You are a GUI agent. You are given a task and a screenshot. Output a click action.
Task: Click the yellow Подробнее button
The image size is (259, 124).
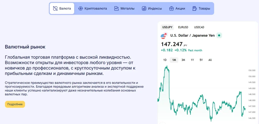point(15,104)
